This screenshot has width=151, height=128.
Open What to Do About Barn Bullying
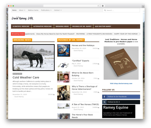pyautogui.click(x=82, y=74)
